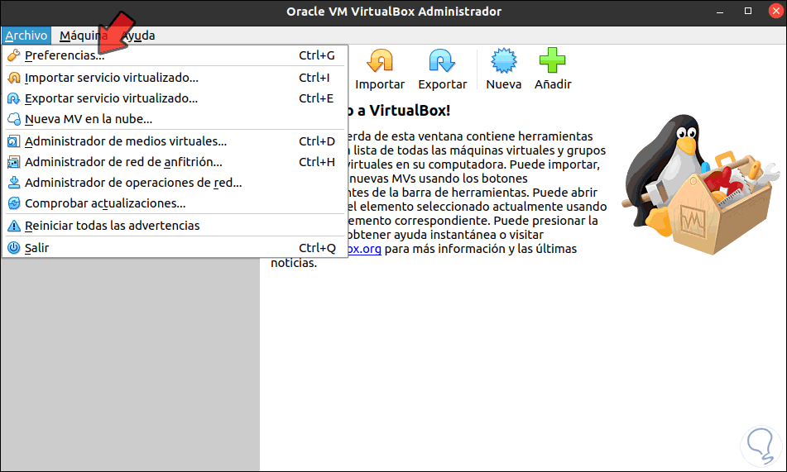Open Administrador de operaciones de red...
The height and width of the screenshot is (472, 787).
coord(175,183)
